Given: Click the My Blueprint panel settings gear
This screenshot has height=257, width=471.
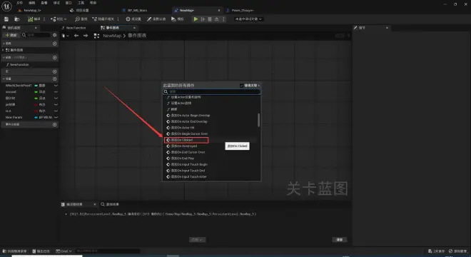Looking at the screenshot, I should tap(55, 35).
